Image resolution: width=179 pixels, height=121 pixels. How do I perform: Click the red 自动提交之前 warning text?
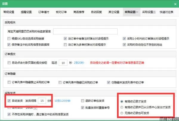tap(117, 63)
